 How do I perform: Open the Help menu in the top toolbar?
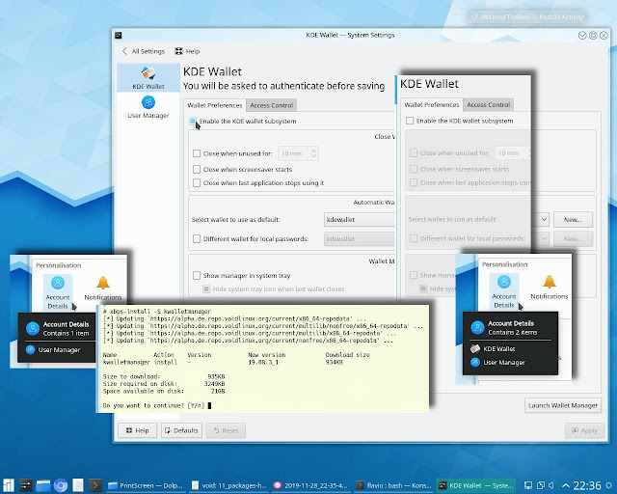[187, 51]
